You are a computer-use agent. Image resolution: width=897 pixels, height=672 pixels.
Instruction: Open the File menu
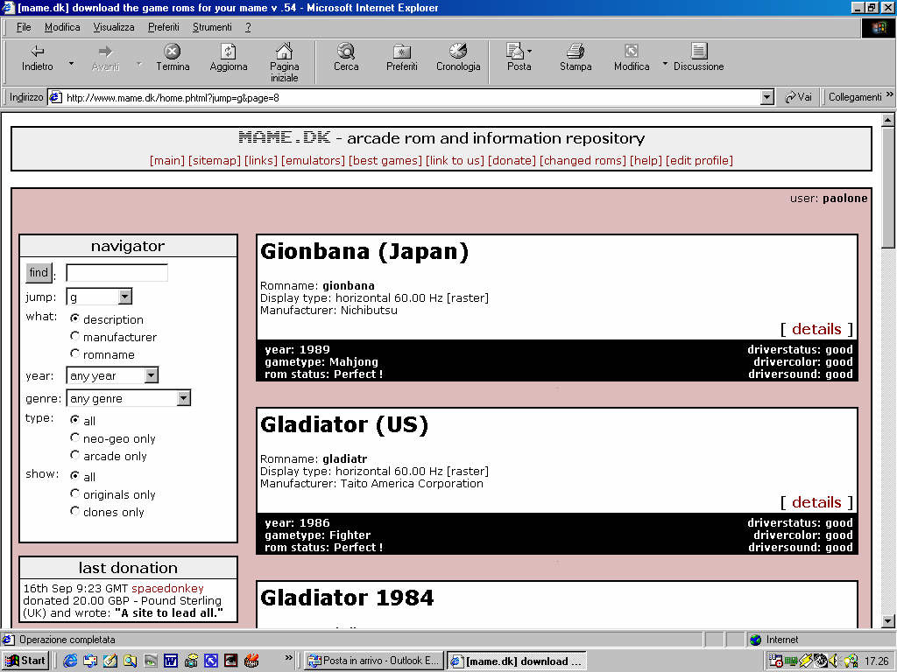[24, 27]
